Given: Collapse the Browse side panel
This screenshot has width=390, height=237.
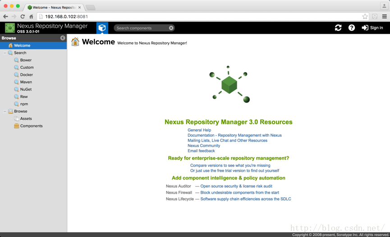Looking at the screenshot, I should point(63,38).
